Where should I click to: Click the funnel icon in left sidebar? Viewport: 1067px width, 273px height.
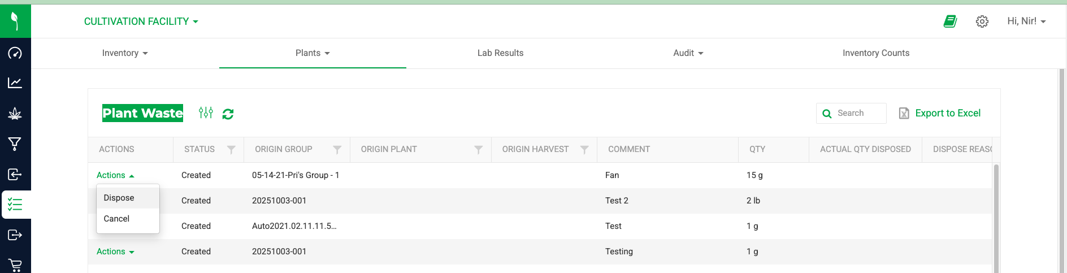15,144
